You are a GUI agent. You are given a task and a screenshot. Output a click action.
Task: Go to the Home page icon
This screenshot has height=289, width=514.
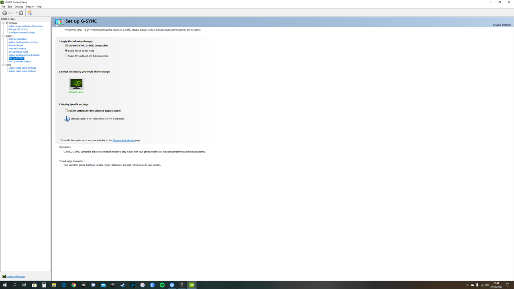coord(30,13)
